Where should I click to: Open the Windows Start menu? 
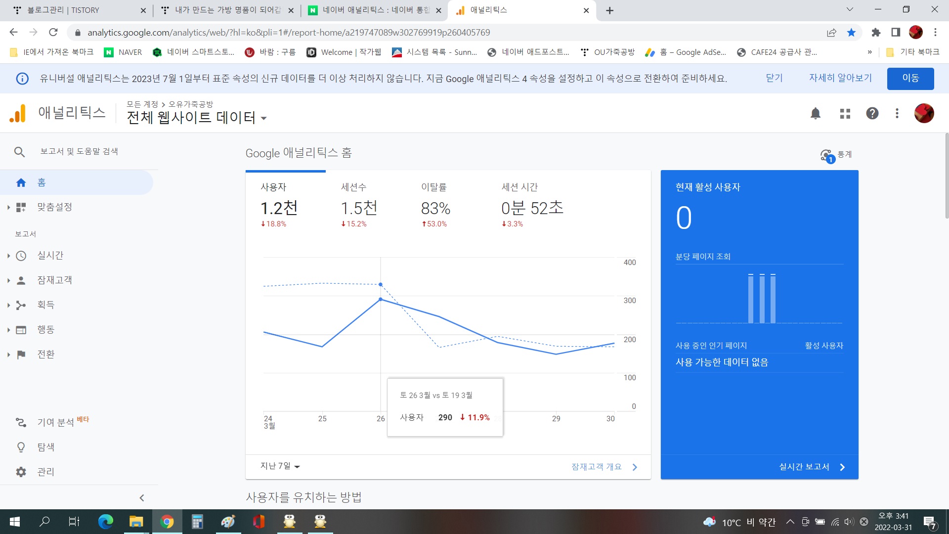point(15,522)
